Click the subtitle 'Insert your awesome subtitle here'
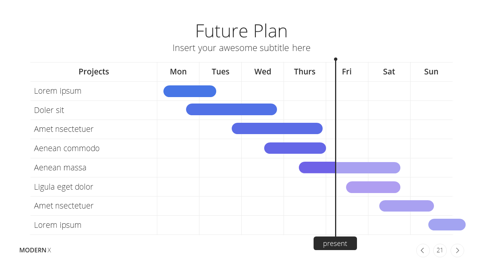The image size is (483, 272). coord(241,48)
